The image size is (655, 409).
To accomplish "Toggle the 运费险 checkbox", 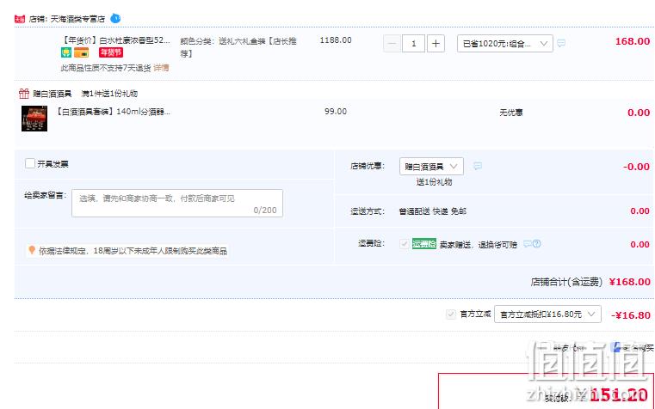I will (404, 244).
